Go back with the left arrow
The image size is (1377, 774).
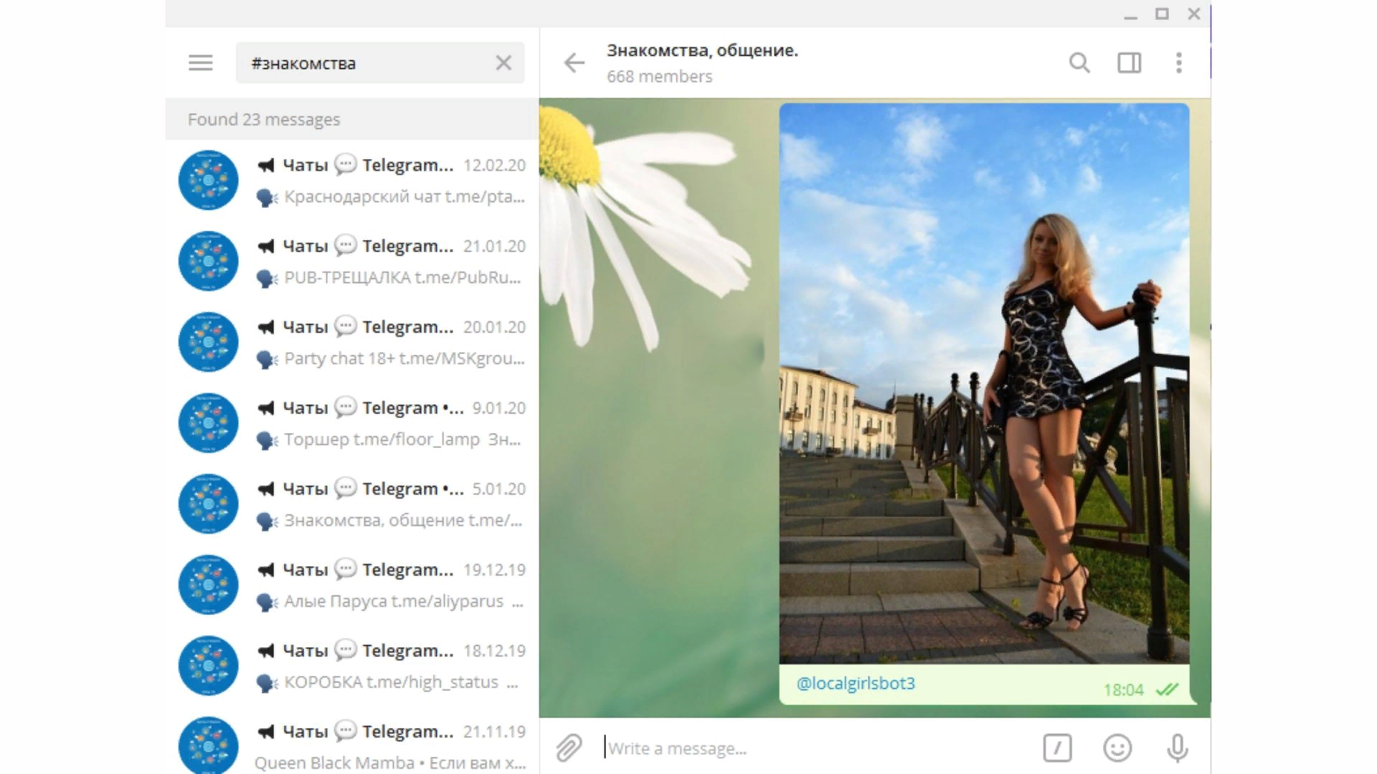click(x=574, y=63)
